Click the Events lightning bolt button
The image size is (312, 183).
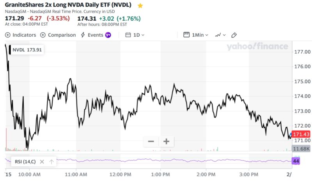coord(83,35)
